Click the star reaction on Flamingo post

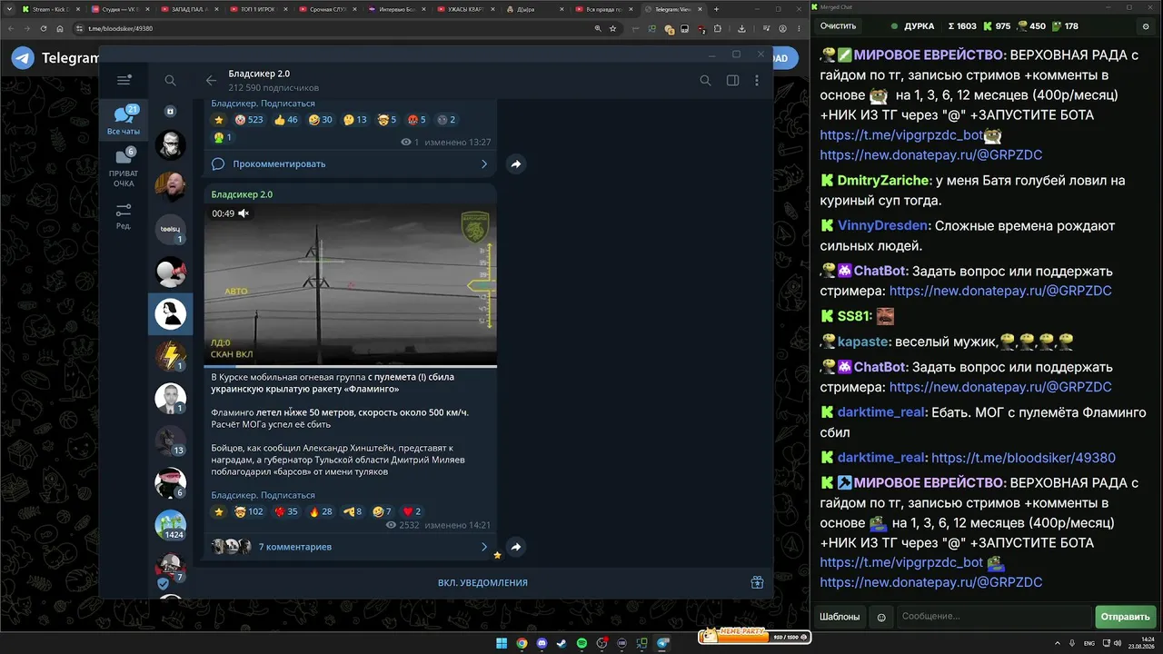(218, 511)
